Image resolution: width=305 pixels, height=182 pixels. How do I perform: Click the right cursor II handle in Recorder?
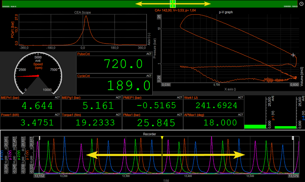[293, 138]
